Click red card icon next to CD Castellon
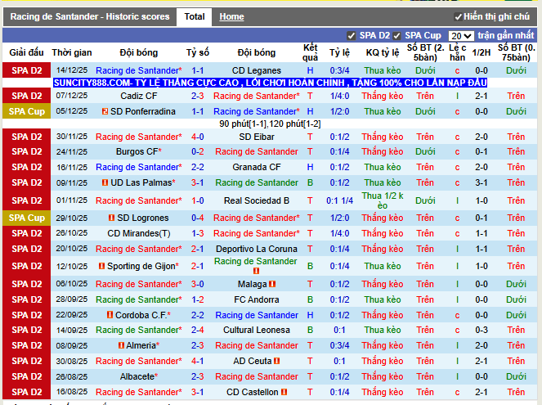 284,392
